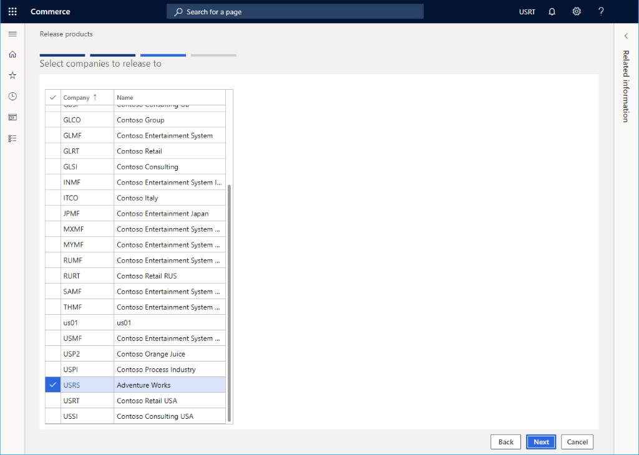This screenshot has width=639, height=455.
Task: View recently opened pages via clock icon
Action: pyautogui.click(x=12, y=96)
